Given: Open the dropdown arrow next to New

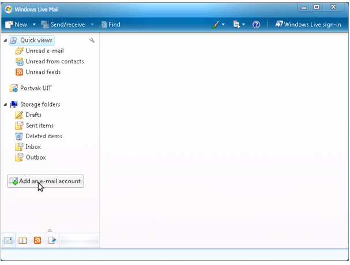Looking at the screenshot, I should 34,25.
